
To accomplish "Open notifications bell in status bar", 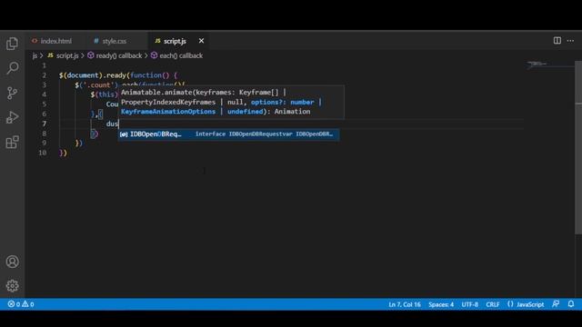I will pos(571,304).
